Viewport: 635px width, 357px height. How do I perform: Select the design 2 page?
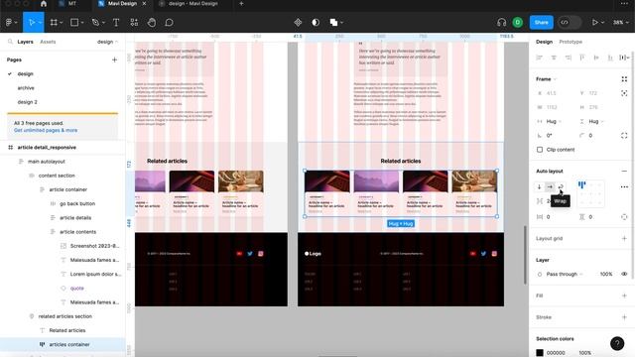tap(27, 102)
